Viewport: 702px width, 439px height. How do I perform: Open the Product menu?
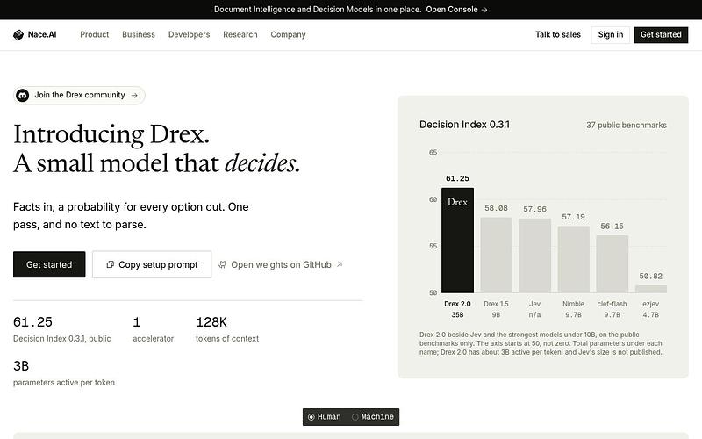click(x=95, y=34)
